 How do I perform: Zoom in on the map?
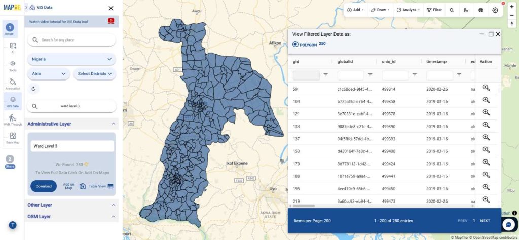[512, 7]
